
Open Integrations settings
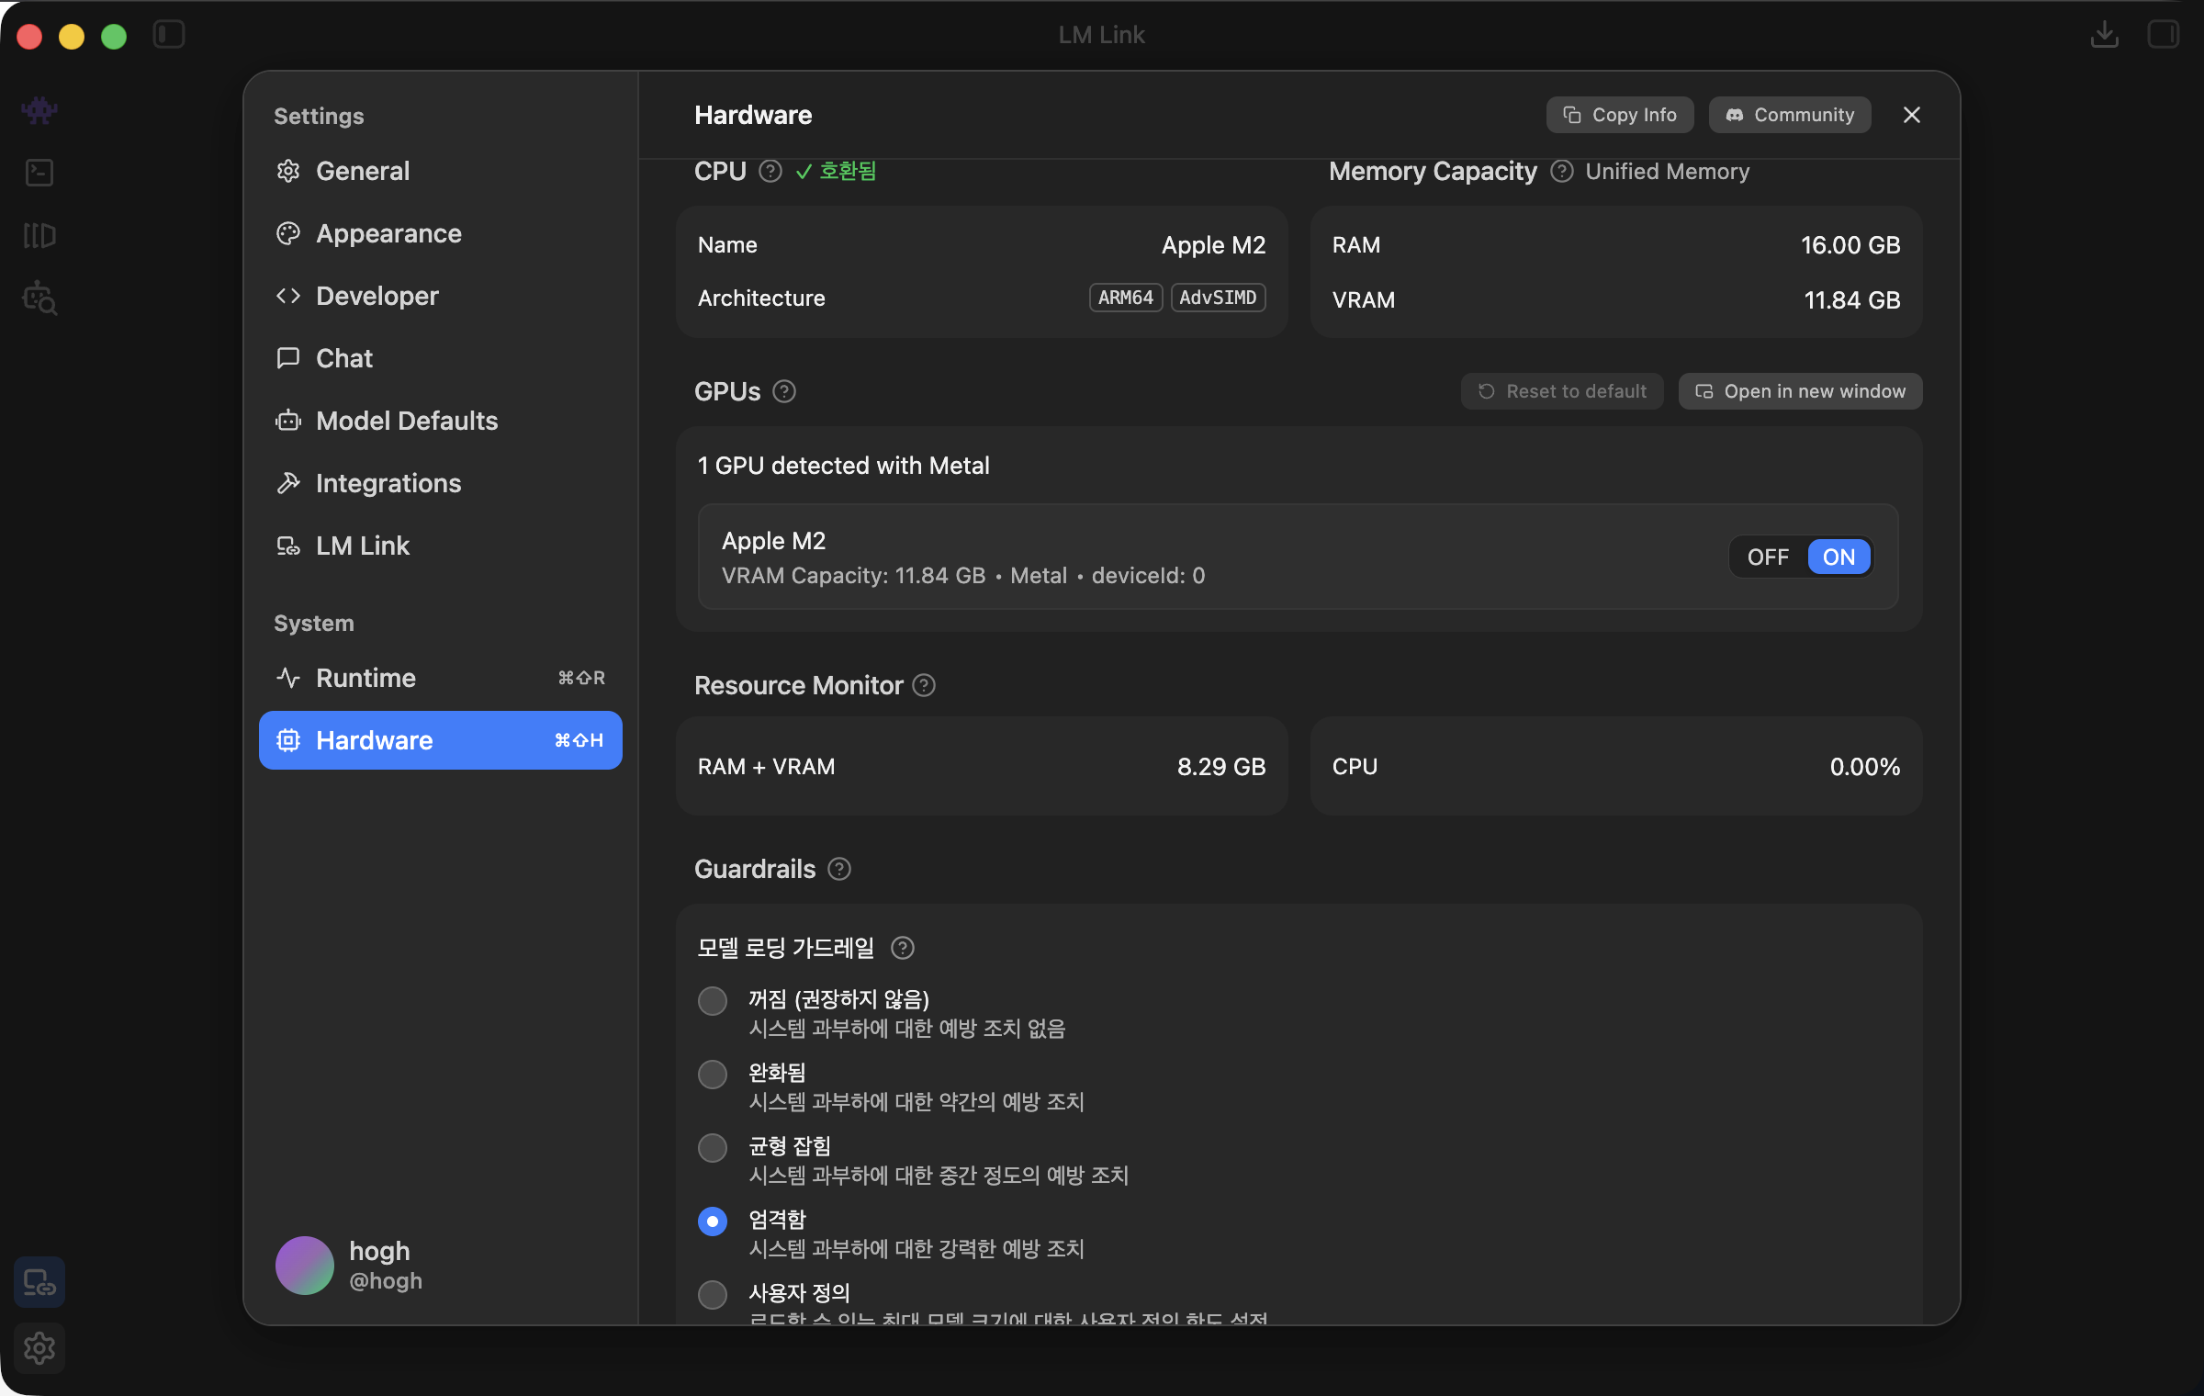[441, 483]
